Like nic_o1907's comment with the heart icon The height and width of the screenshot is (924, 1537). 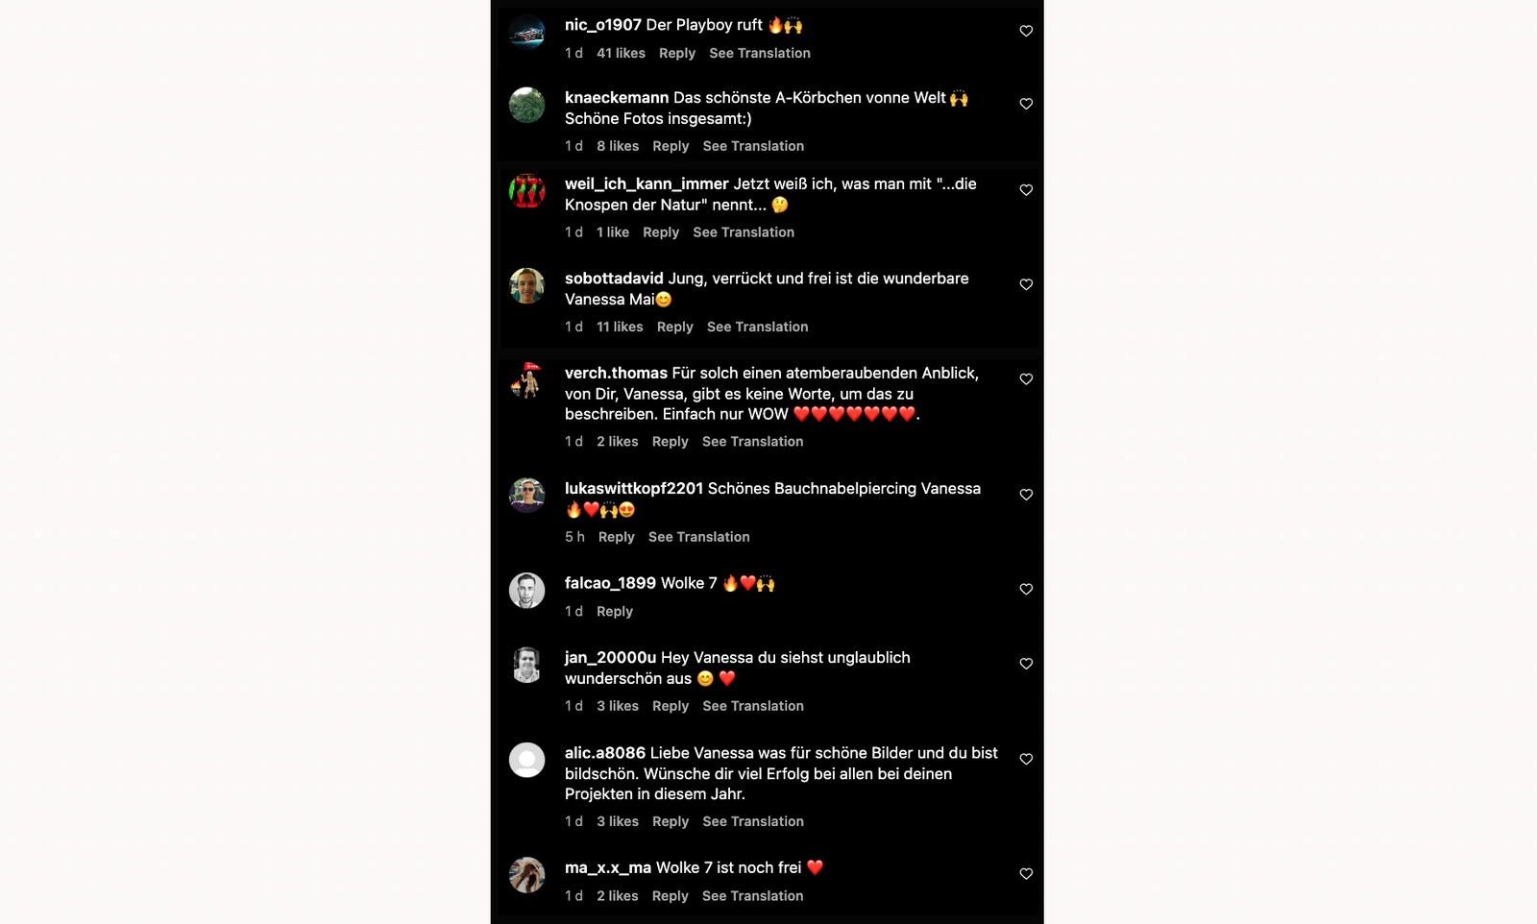[x=1026, y=32]
